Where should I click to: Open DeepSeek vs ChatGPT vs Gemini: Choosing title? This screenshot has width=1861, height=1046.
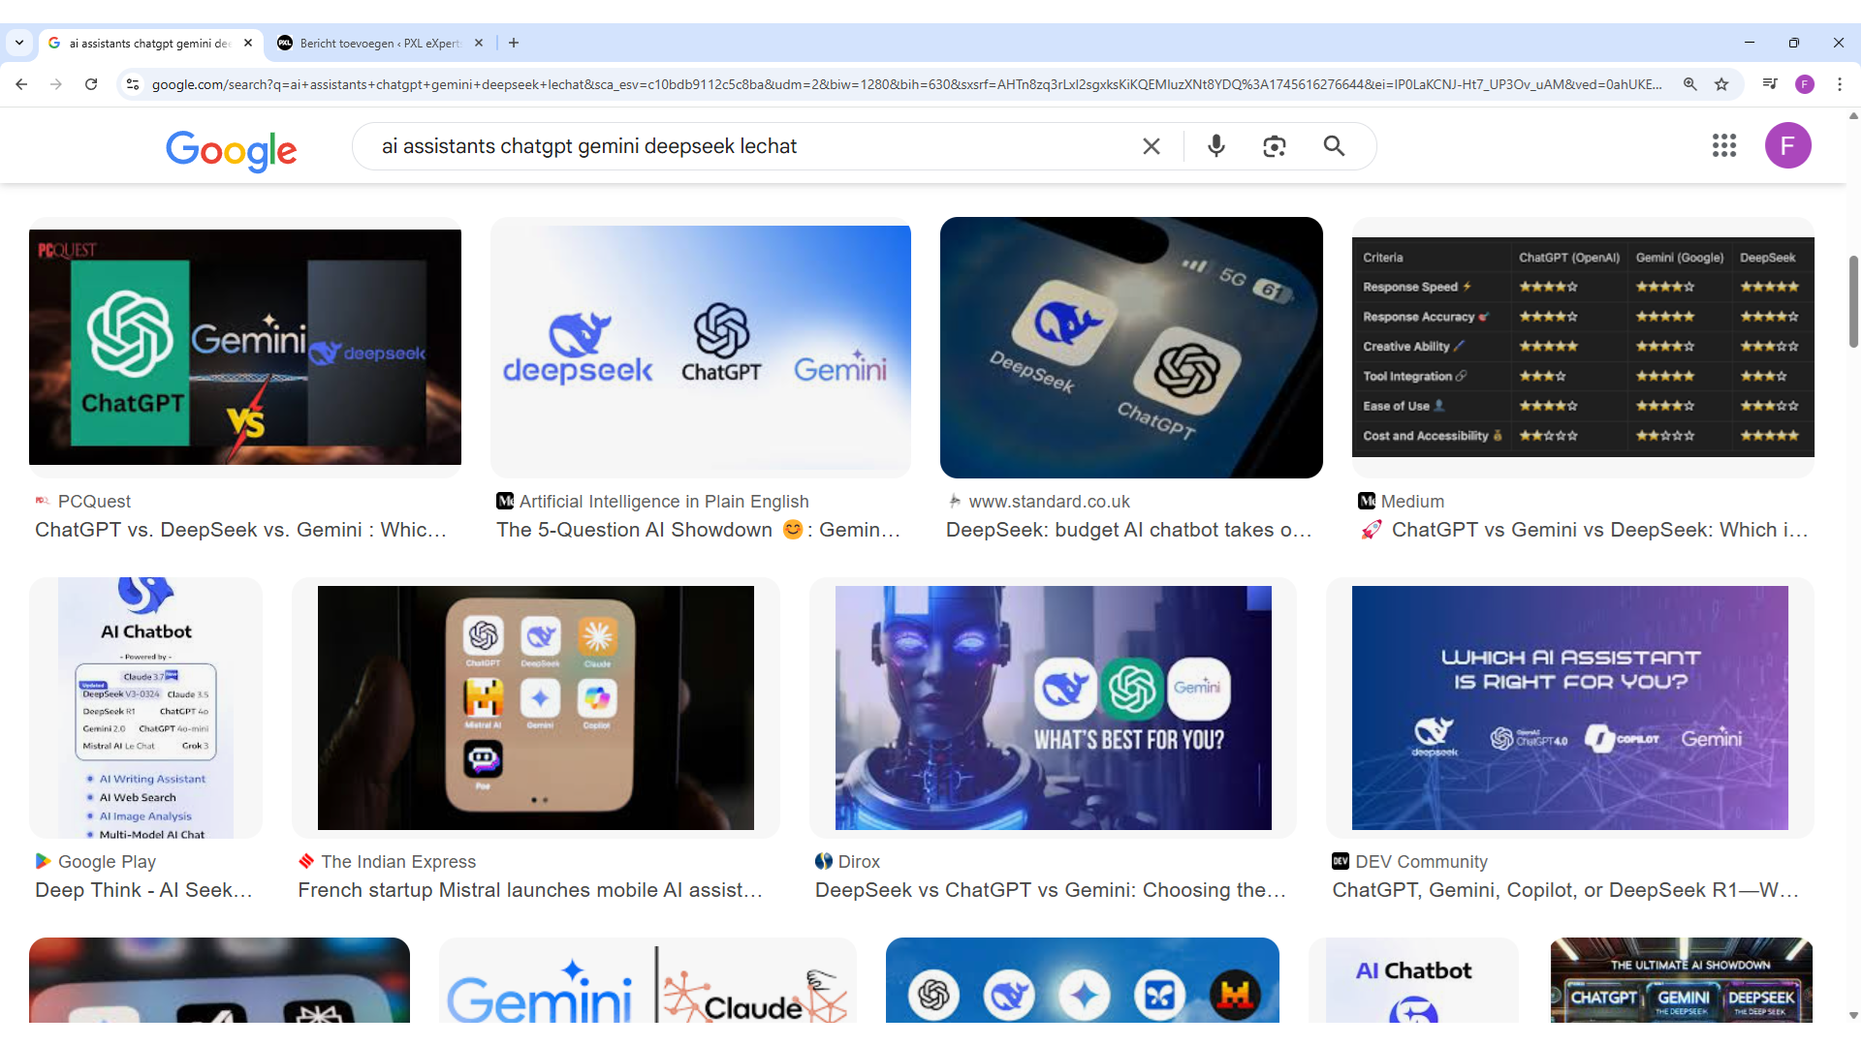coord(1051,890)
